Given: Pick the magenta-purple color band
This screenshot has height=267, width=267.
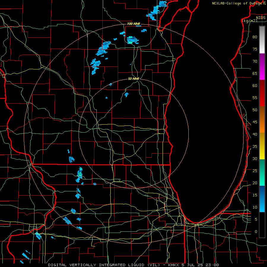Looking at the screenshot, I should [x=262, y=66].
